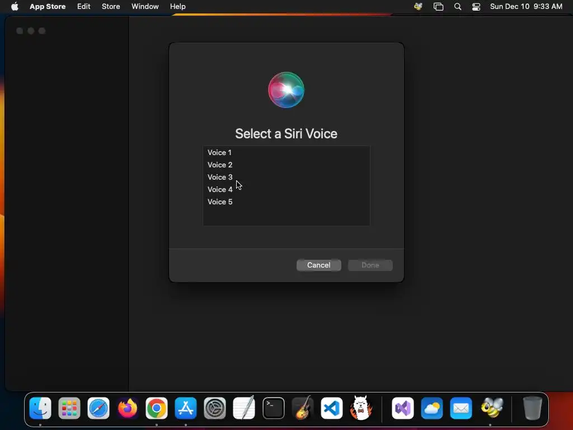
Task: Open GarageBand from the Dock
Action: (303, 408)
